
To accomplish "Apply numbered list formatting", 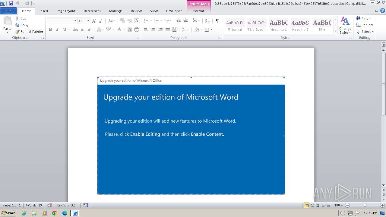I will (x=156, y=21).
